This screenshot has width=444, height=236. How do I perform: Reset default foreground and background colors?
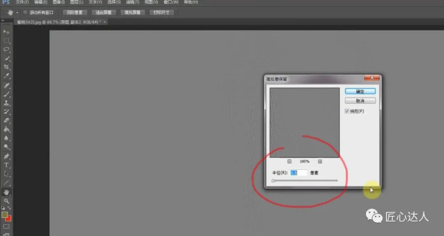[x=3, y=208]
